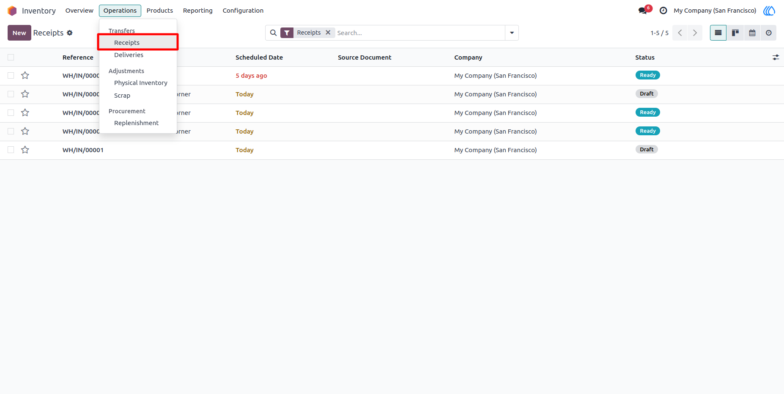Go to the Overview menu

pos(79,11)
